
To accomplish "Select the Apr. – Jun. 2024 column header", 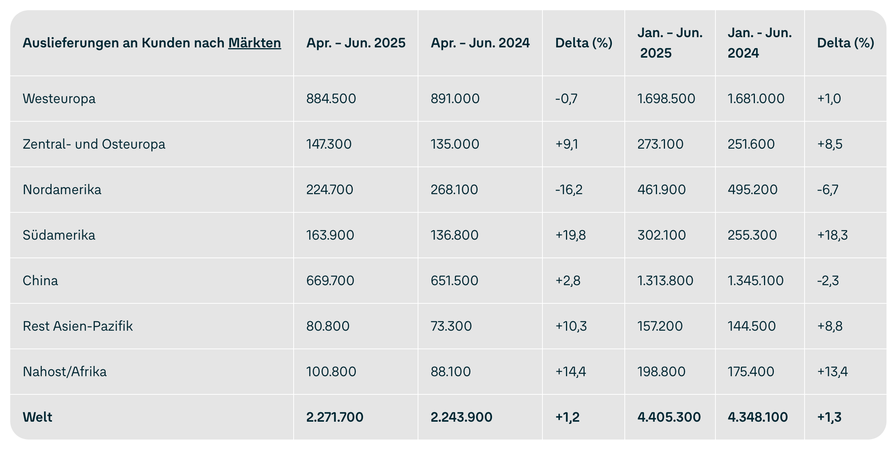I will [x=480, y=43].
